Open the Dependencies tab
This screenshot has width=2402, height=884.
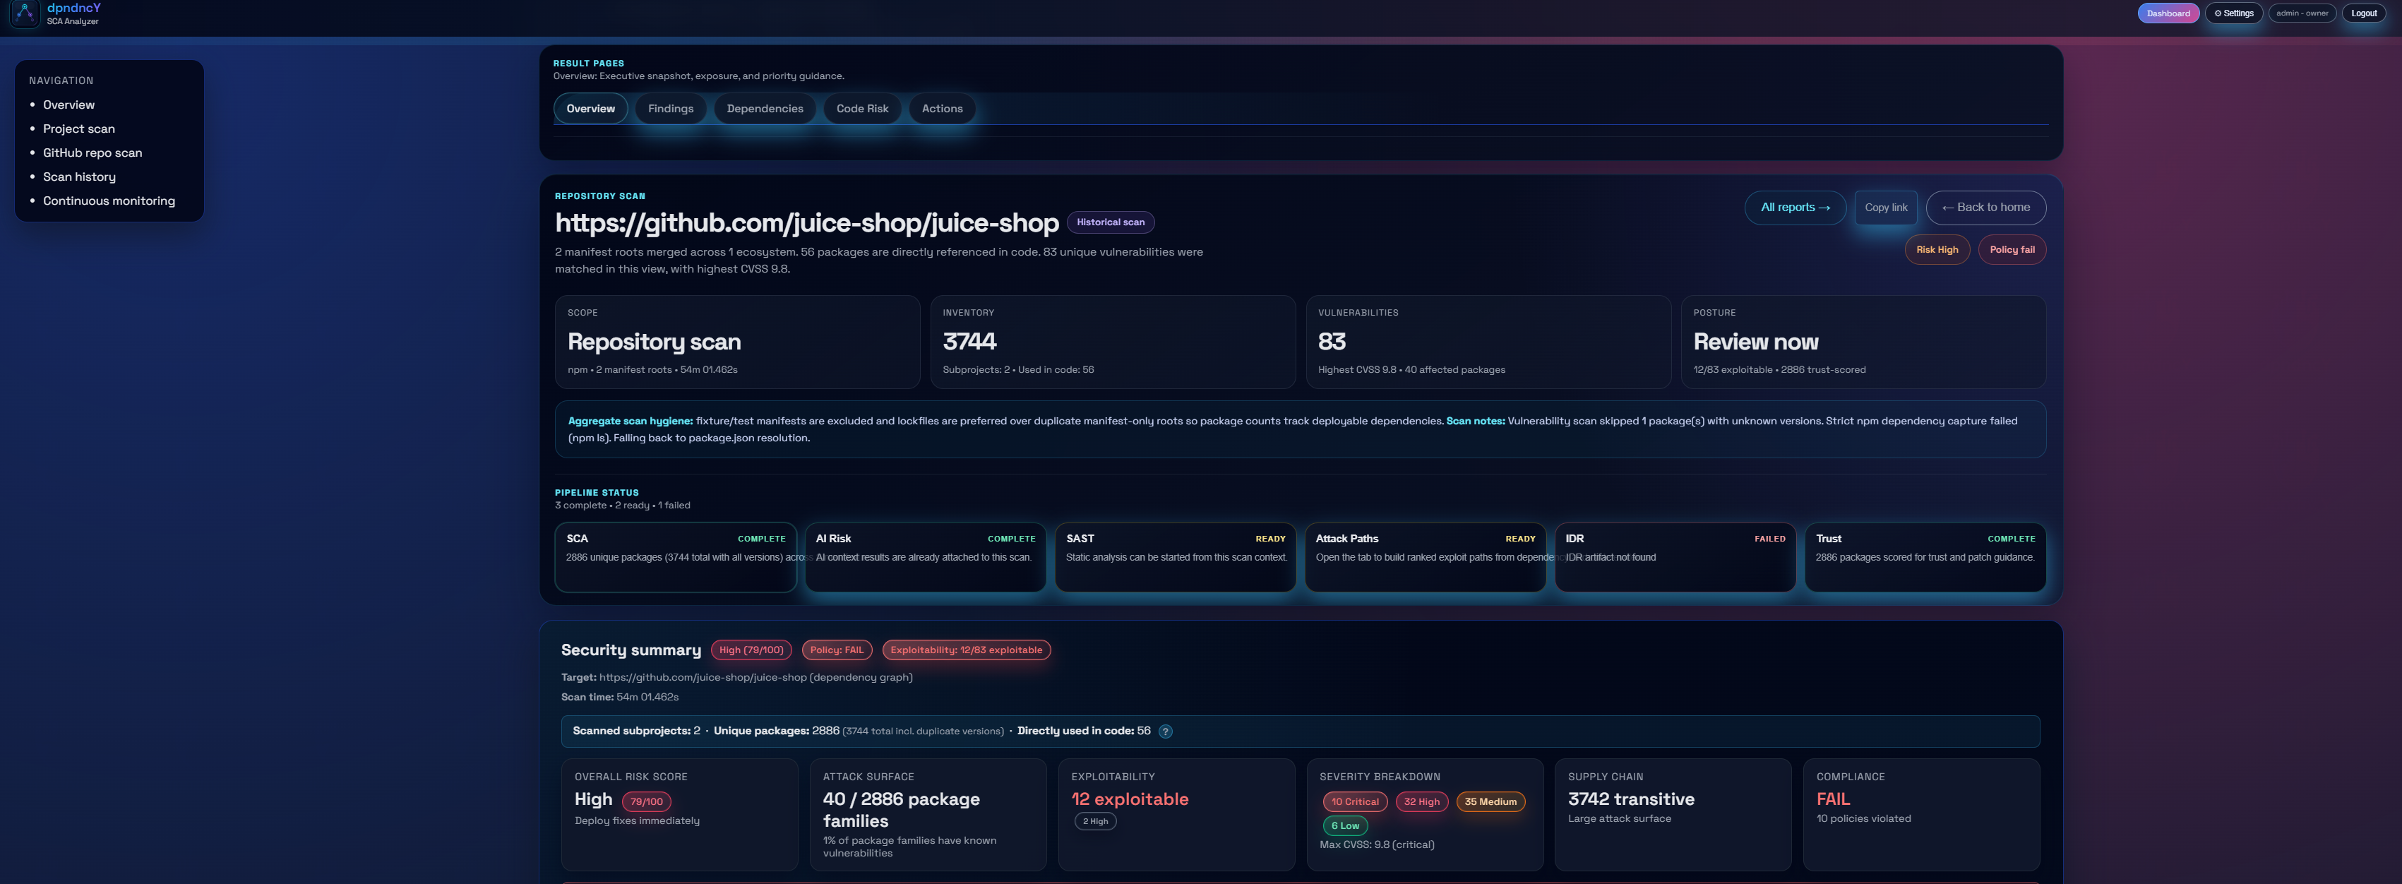[x=765, y=108]
